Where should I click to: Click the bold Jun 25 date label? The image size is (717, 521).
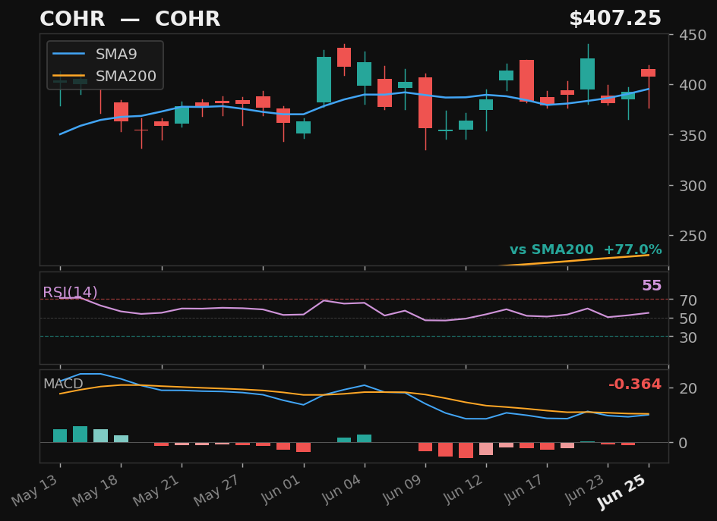click(623, 491)
